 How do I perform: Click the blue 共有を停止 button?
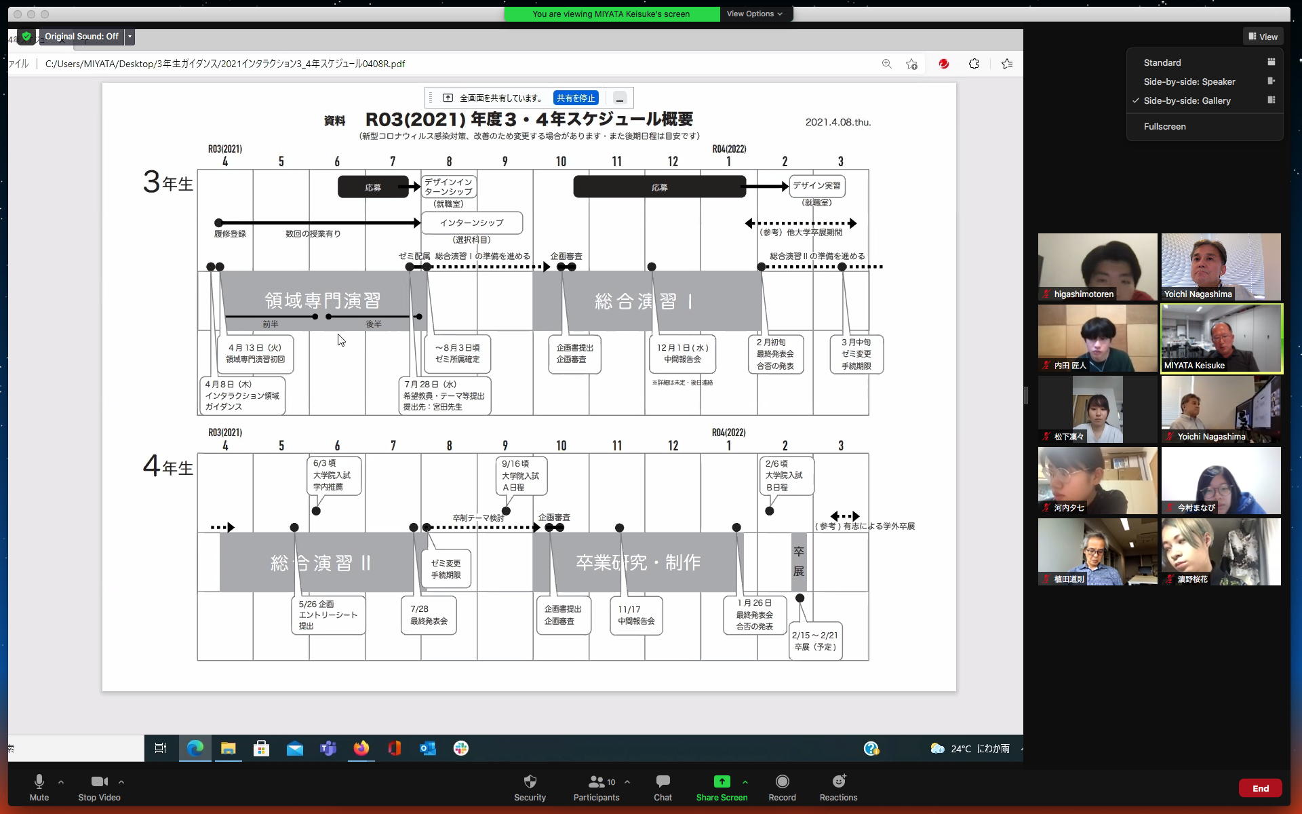click(x=575, y=98)
